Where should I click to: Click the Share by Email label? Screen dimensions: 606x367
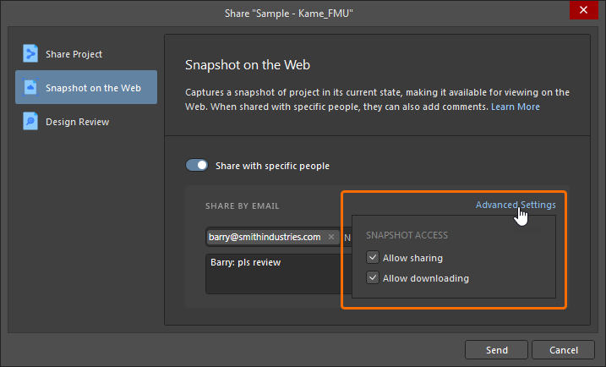[x=242, y=205]
